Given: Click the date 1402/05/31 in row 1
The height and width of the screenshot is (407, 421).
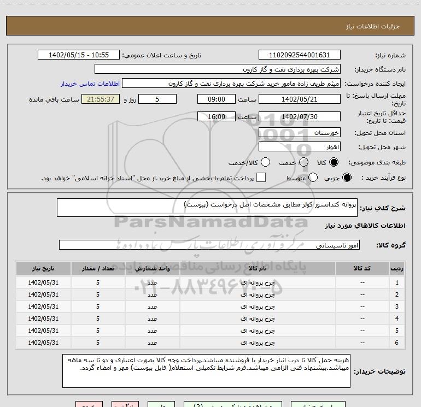Looking at the screenshot, I should 43,282.
